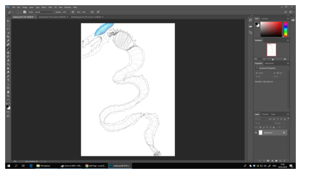The width and height of the screenshot is (309, 174).
Task: Open layer filter Kind dropdown
Action: point(261,119)
